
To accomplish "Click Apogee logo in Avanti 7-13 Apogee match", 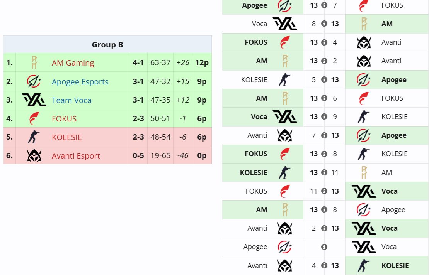I will click(363, 135).
